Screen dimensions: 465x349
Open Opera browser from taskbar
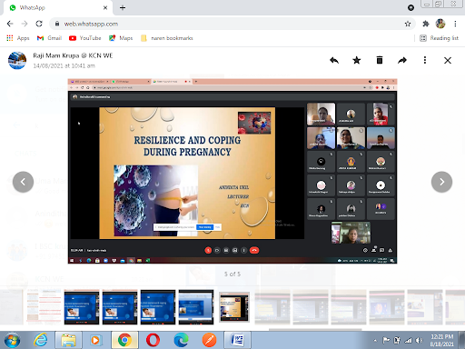pos(153,340)
